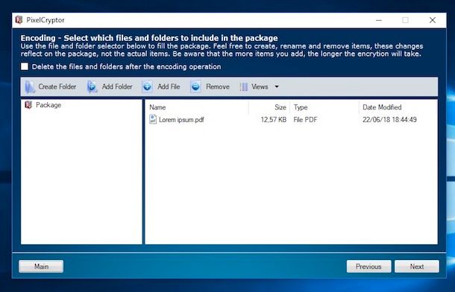Open the Views dropdown arrow
Image resolution: width=455 pixels, height=292 pixels.
tap(277, 86)
